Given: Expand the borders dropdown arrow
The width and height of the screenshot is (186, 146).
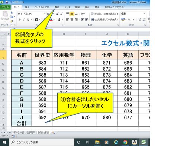Looking at the screenshot, I should point(39,20).
